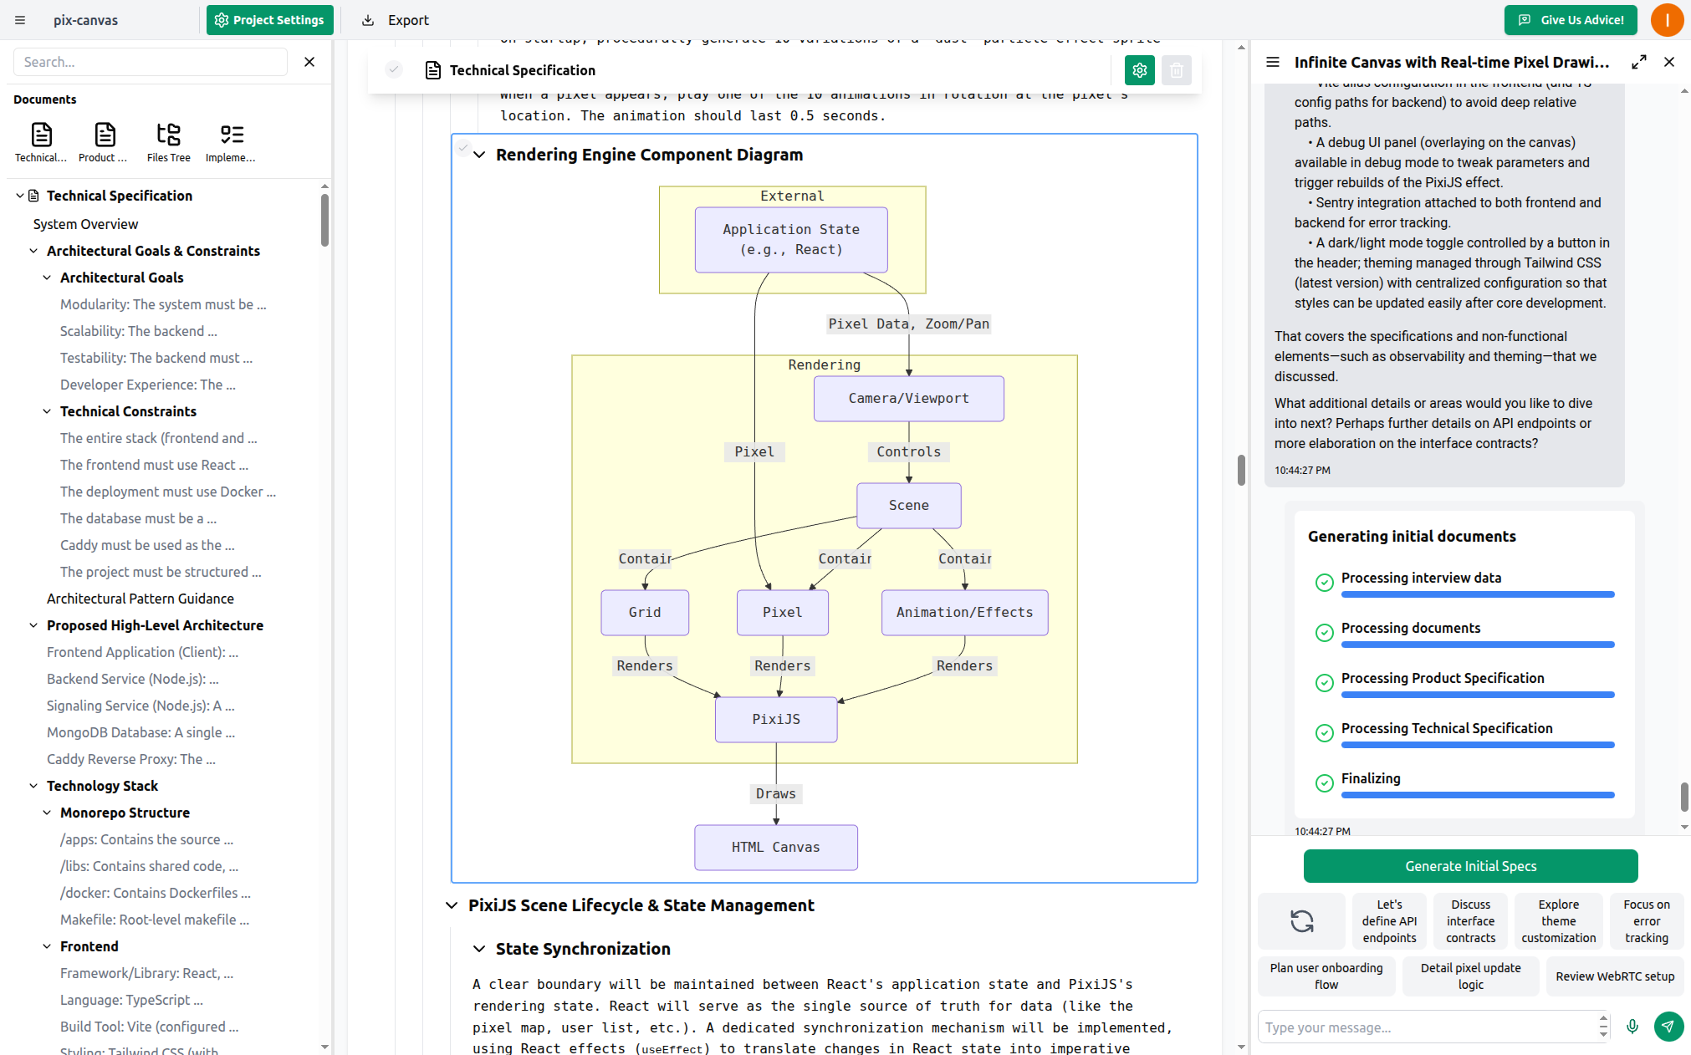Delete the document using the trash icon
1691x1055 pixels.
(1176, 70)
